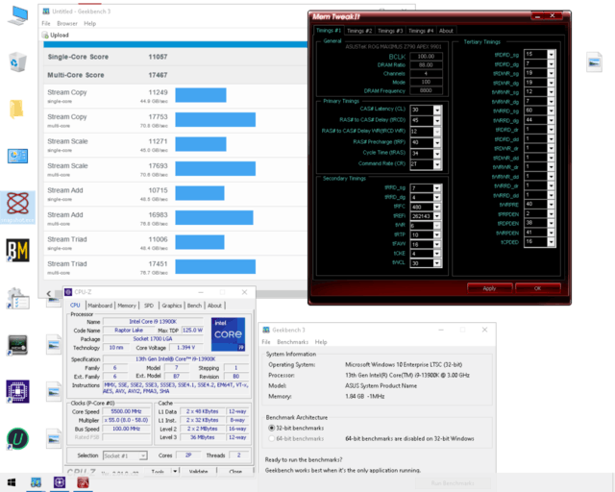Click the Upload button in Geekbench

click(56, 35)
